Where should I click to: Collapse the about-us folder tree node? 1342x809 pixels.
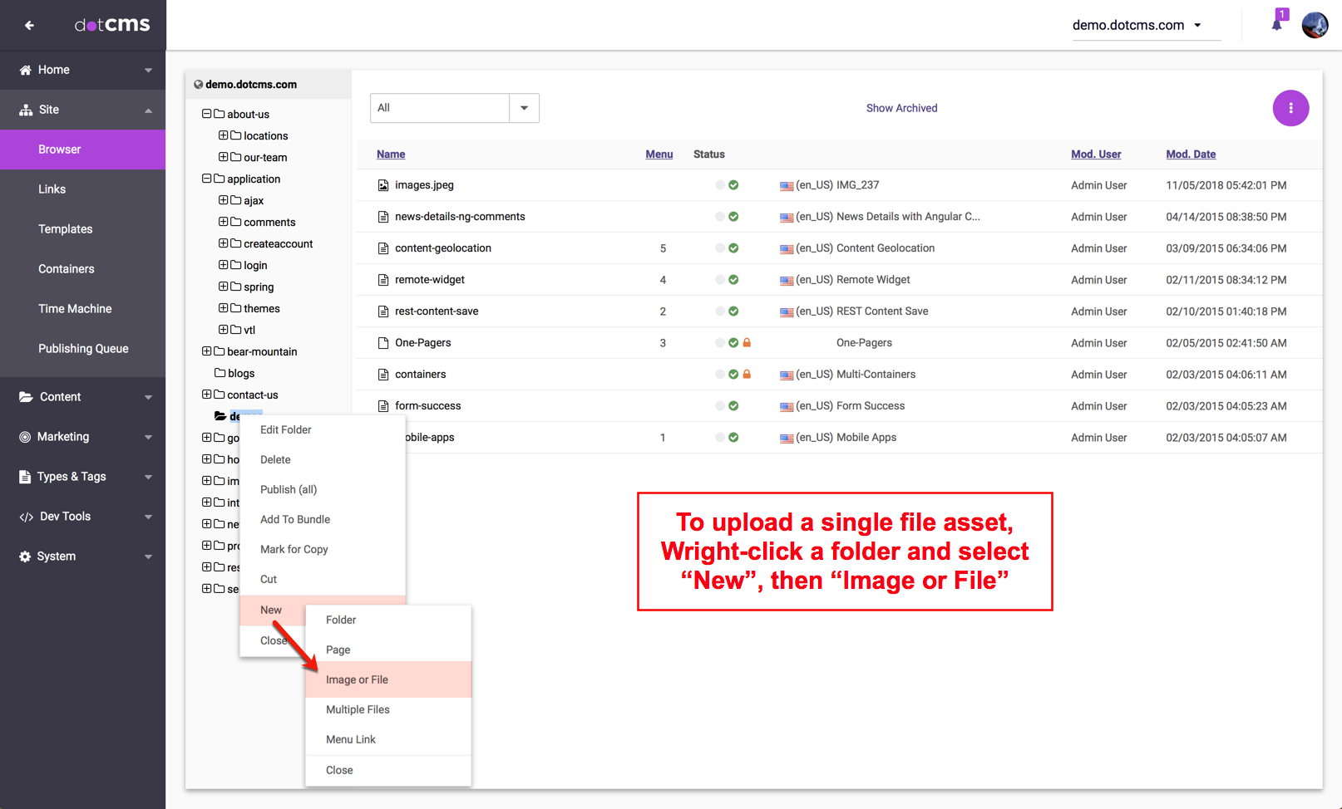click(x=207, y=114)
